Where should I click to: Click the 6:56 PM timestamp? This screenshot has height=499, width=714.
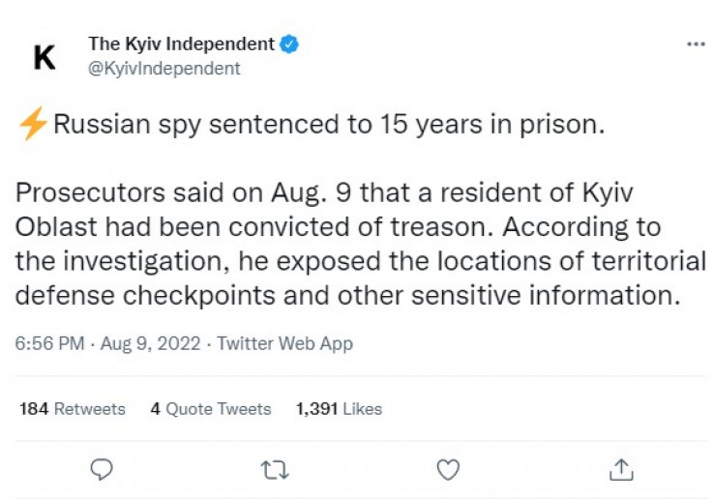tap(49, 343)
